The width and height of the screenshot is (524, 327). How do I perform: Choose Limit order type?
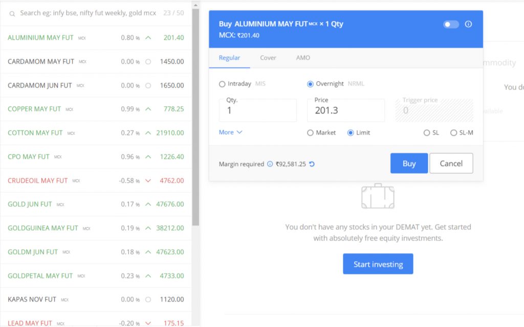350,133
